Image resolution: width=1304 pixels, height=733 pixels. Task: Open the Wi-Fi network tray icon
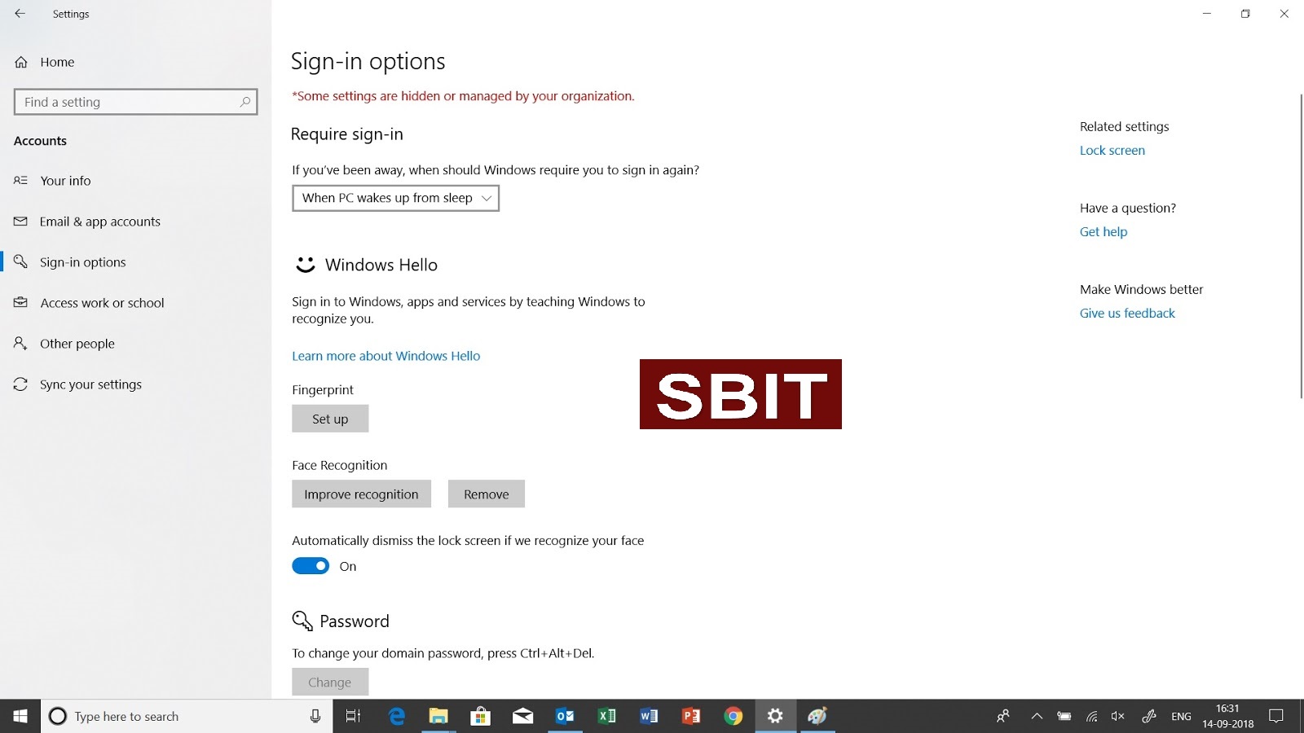coord(1092,717)
